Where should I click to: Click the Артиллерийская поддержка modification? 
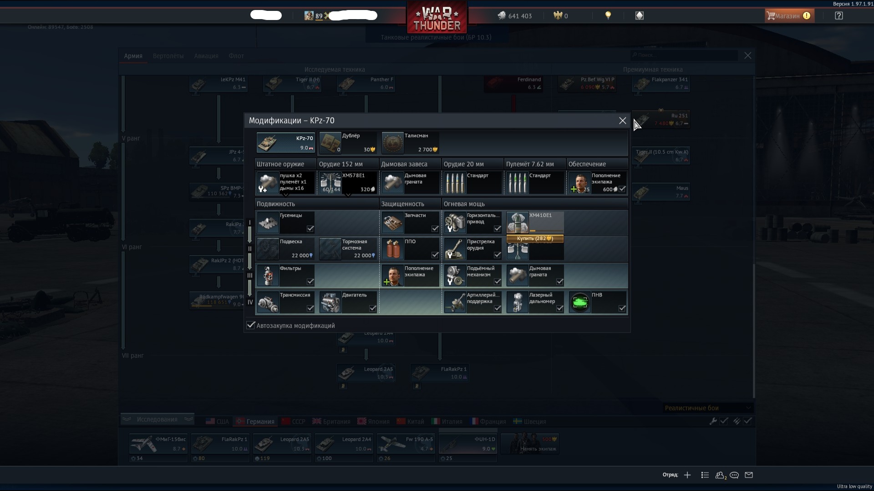[x=473, y=302]
